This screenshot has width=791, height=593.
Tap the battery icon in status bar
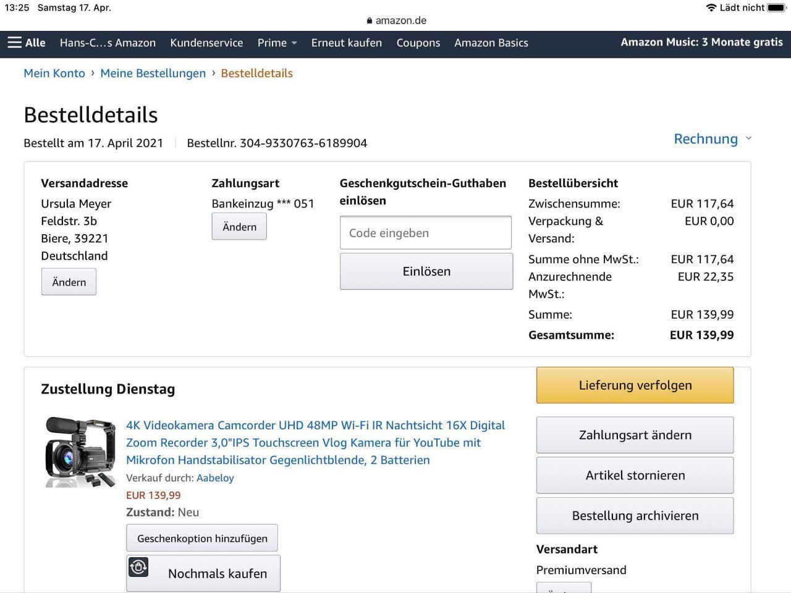tap(776, 7)
